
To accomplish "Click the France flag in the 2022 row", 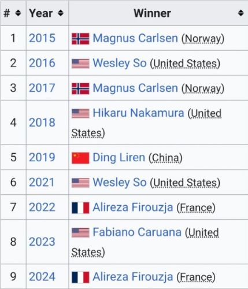I will 80,208.
